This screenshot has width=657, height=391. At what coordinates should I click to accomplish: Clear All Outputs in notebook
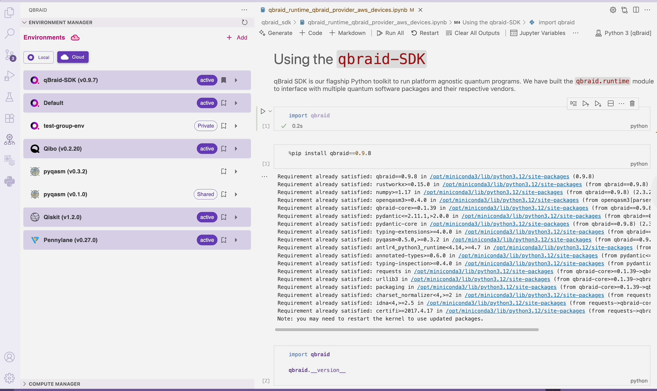[x=473, y=33]
